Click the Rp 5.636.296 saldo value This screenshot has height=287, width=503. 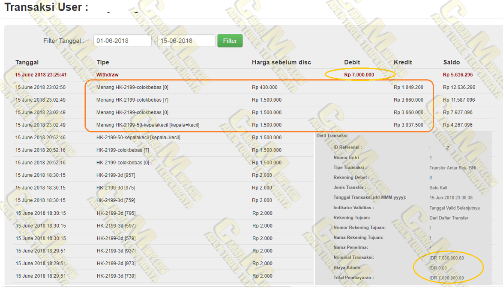[x=458, y=75]
